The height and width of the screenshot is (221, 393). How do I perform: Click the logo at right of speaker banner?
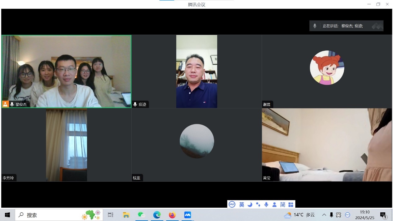point(377,26)
